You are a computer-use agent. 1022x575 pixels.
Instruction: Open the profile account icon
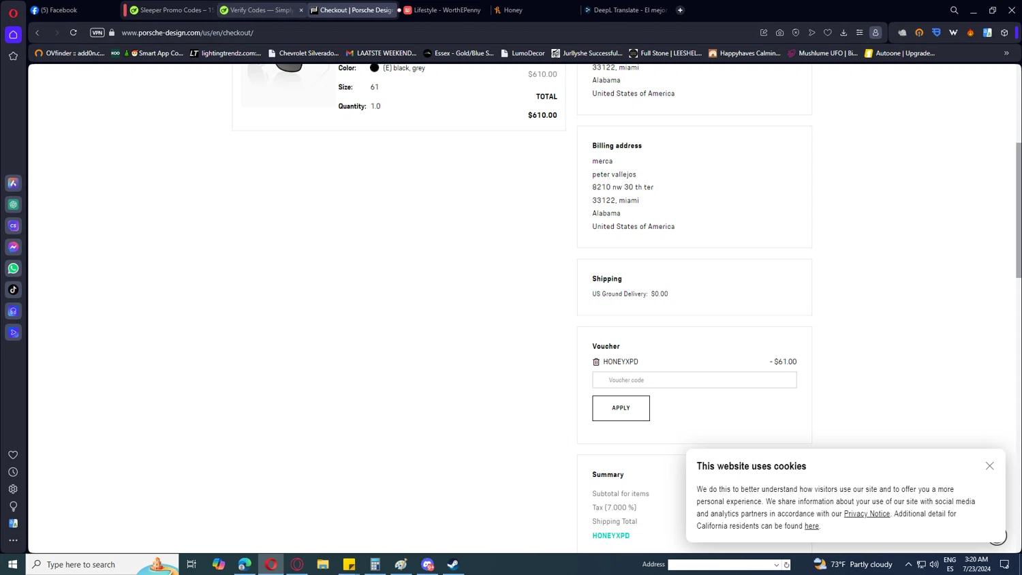pyautogui.click(x=876, y=33)
